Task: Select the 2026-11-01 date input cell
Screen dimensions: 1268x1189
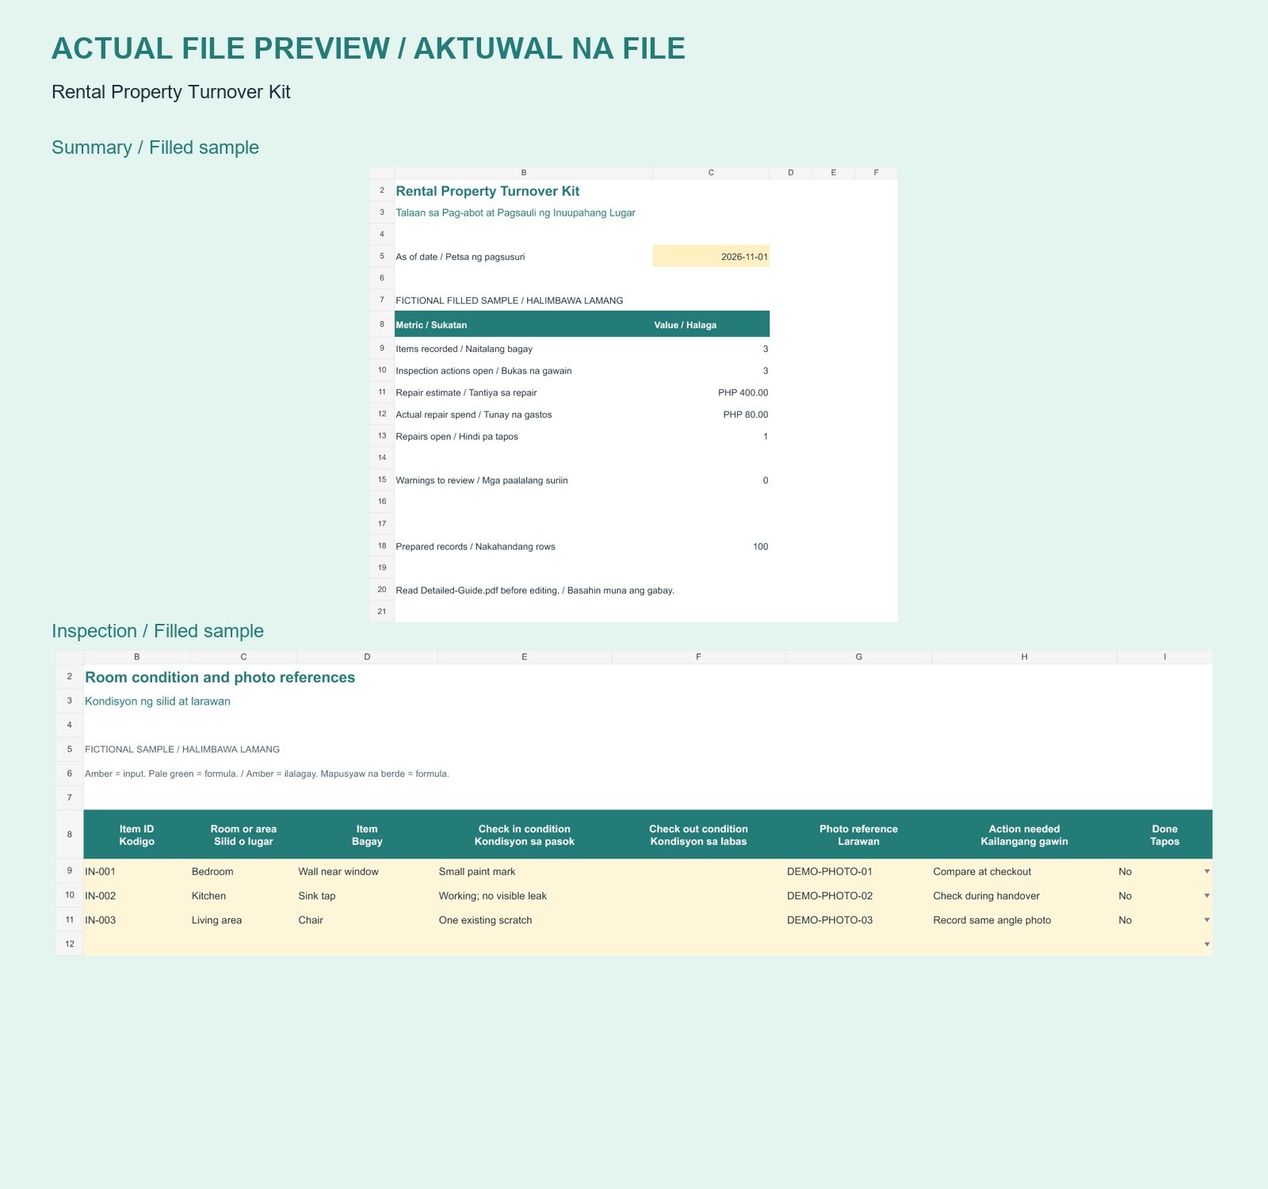Action: pos(711,256)
